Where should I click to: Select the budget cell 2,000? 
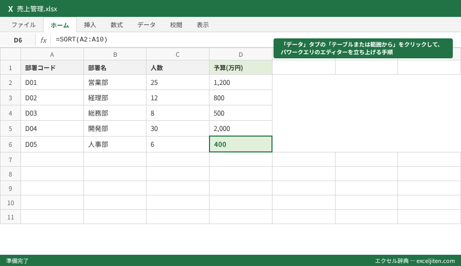click(241, 128)
